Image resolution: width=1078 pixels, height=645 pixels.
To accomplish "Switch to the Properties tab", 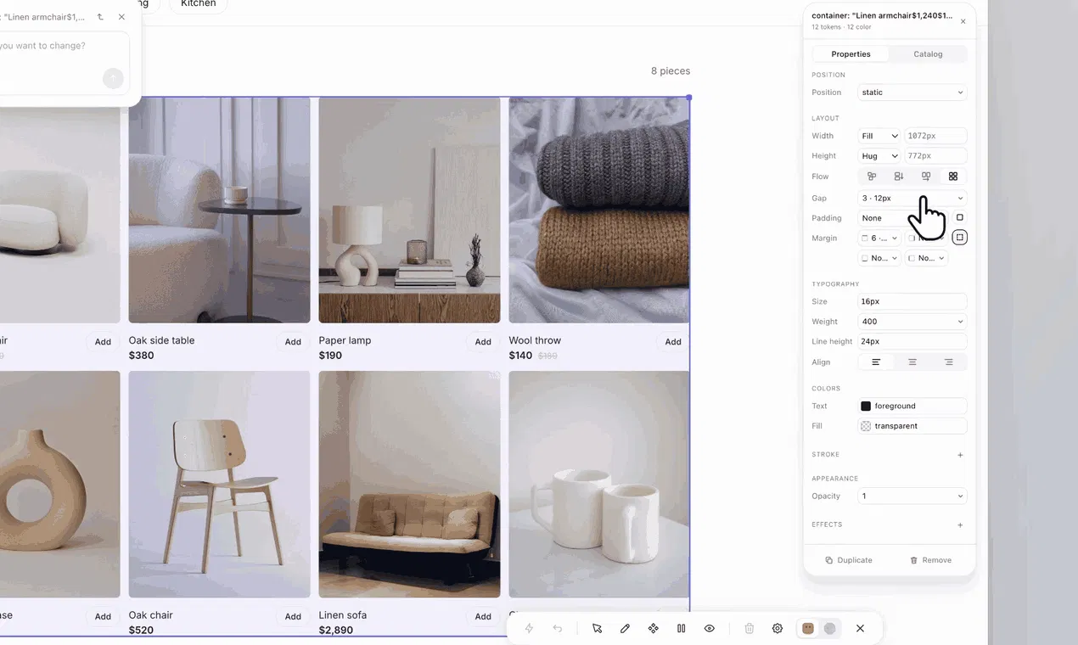I will [x=851, y=53].
